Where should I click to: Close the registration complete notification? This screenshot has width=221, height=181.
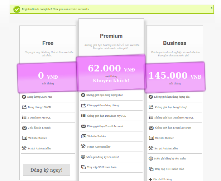211,8
